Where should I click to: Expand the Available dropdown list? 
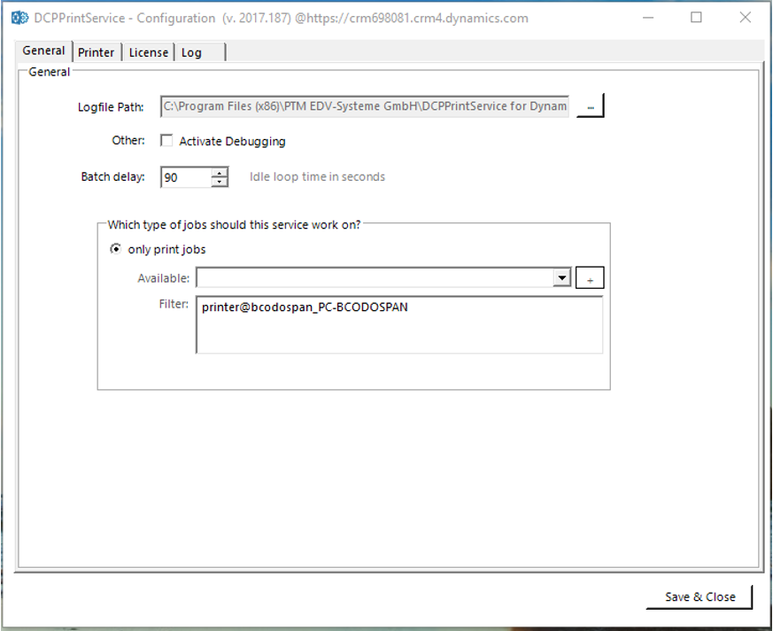pos(561,277)
